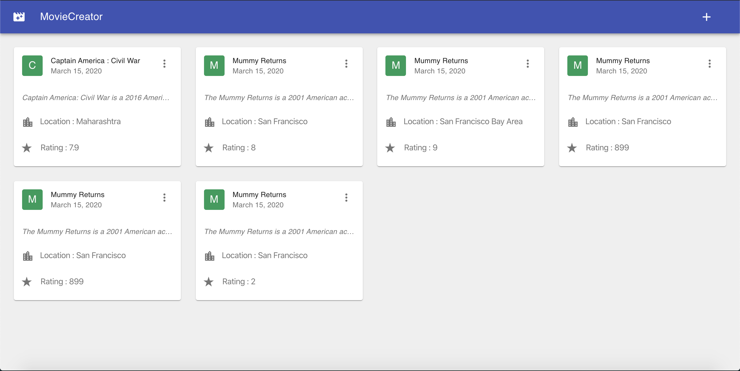Click the Captain America description text
The image size is (740, 371).
click(96, 97)
